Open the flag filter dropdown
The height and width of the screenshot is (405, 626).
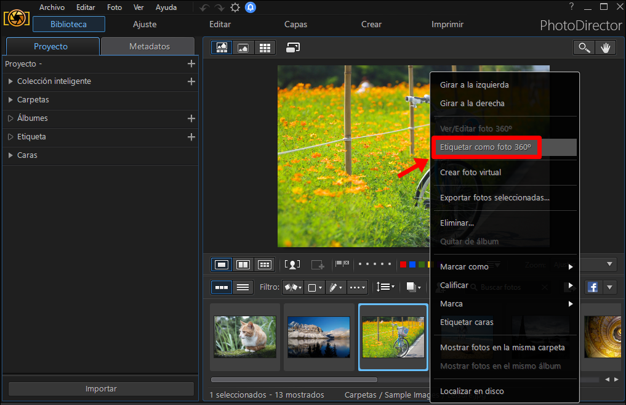[x=292, y=287]
